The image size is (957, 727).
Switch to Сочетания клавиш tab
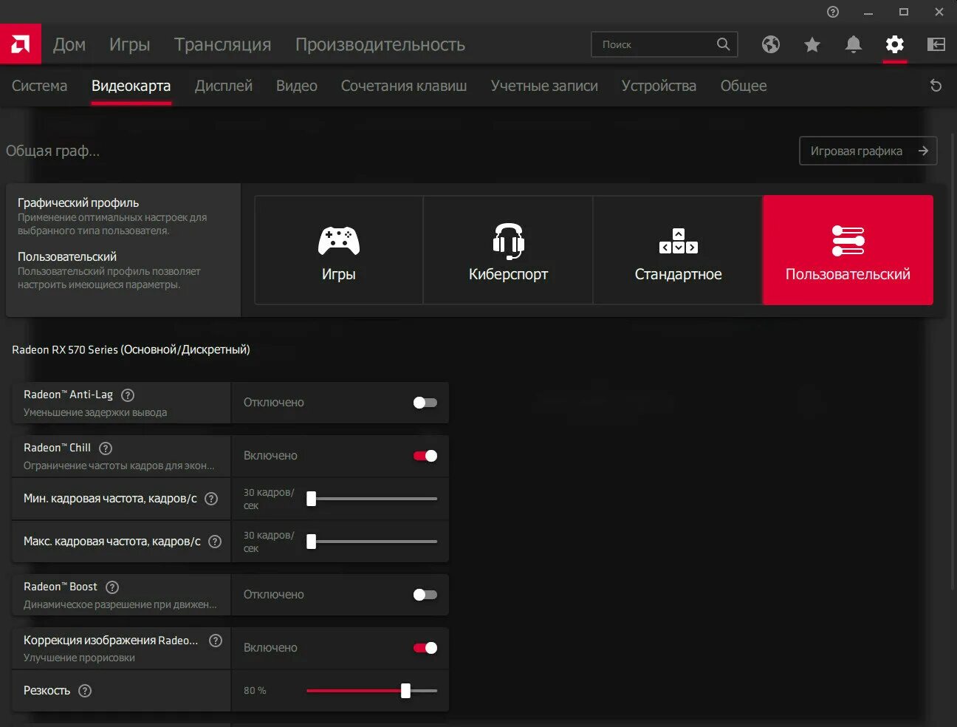coord(404,86)
